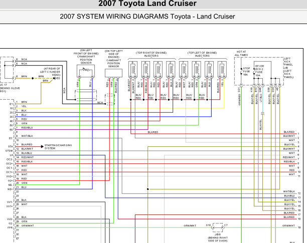Click the "STOP FUSE 15A" label
Screen dimensions: 307x243
pyautogui.click(x=246, y=72)
